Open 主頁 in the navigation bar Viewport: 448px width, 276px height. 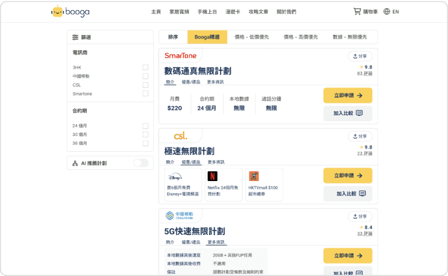[156, 12]
